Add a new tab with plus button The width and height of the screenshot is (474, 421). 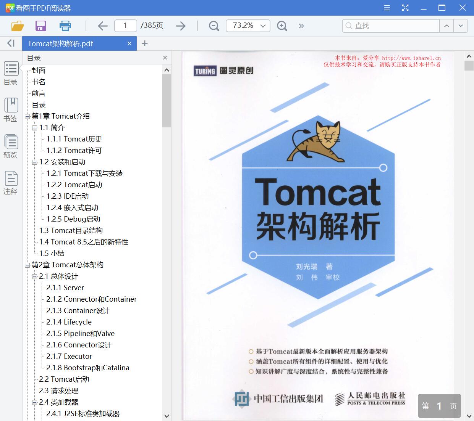pos(144,43)
